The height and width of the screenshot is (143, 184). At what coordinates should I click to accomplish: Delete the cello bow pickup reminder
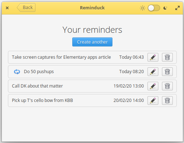[x=167, y=100]
